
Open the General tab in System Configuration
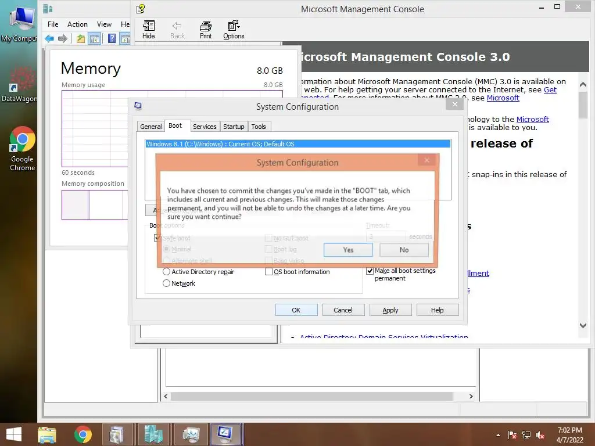click(150, 126)
